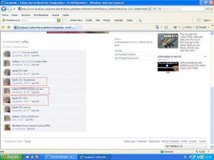Click the Türkçe language link in footer
The image size is (214, 160).
[x=28, y=141]
